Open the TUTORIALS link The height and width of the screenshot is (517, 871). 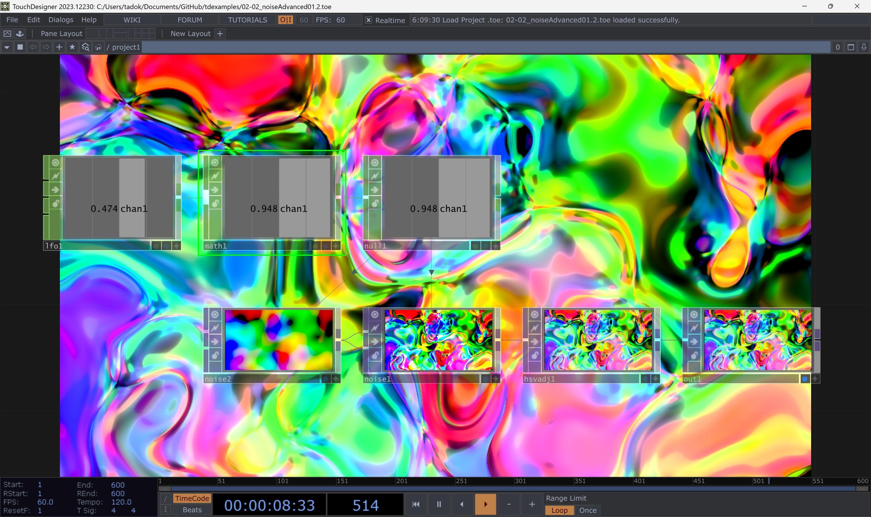tap(247, 20)
